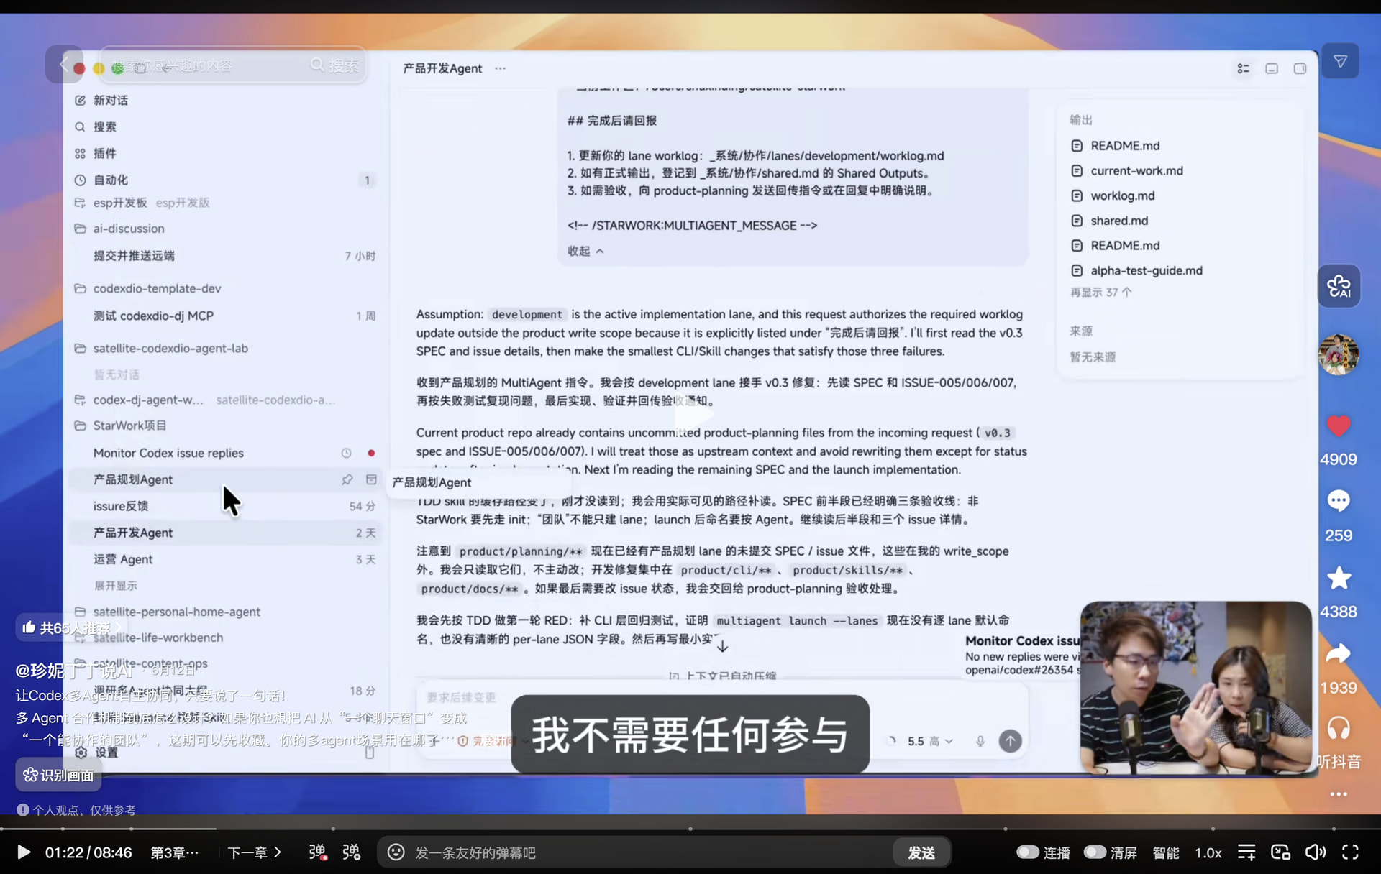Open the 1.0x playback speed menu
Image resolution: width=1381 pixels, height=874 pixels.
[1208, 852]
